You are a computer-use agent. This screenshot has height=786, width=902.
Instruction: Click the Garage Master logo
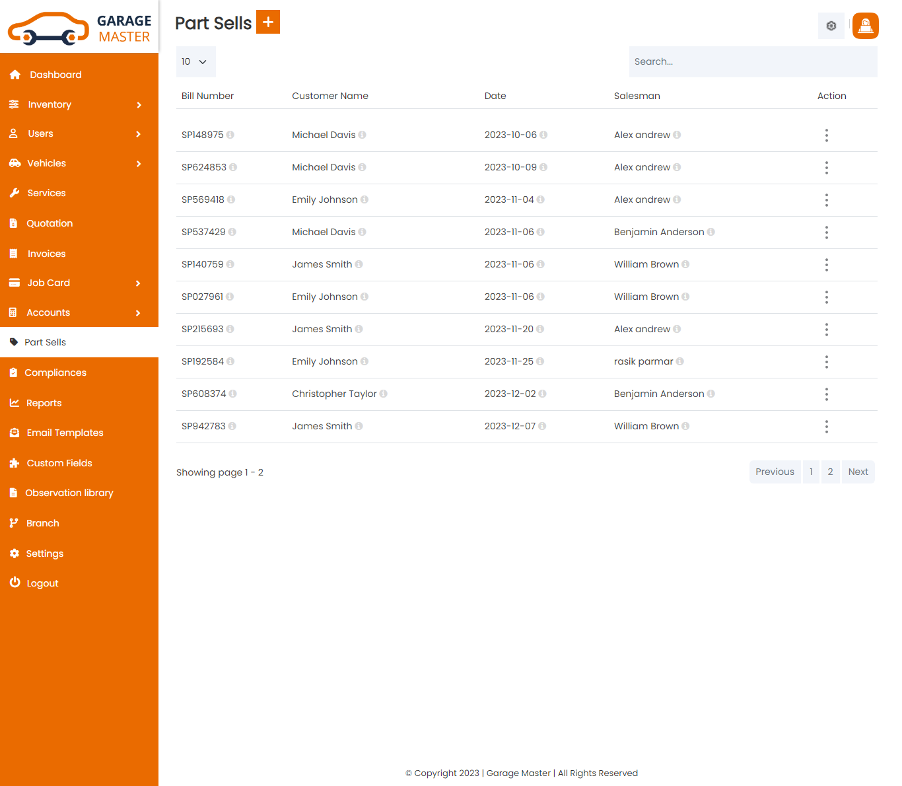pyautogui.click(x=79, y=28)
